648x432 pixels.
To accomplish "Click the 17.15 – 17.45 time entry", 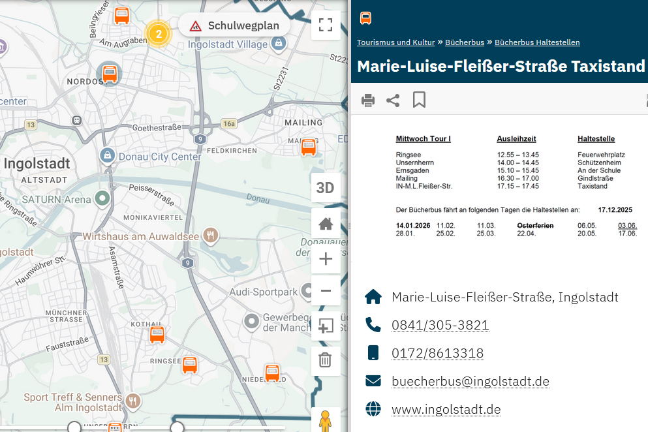I will (518, 187).
